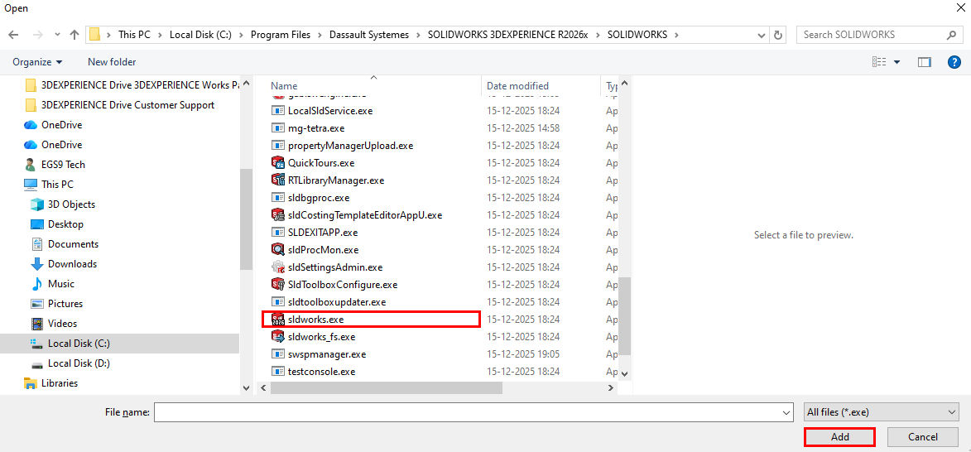Click the QuickTours.exe file icon
Viewport: 971px width, 452px height.
278,163
